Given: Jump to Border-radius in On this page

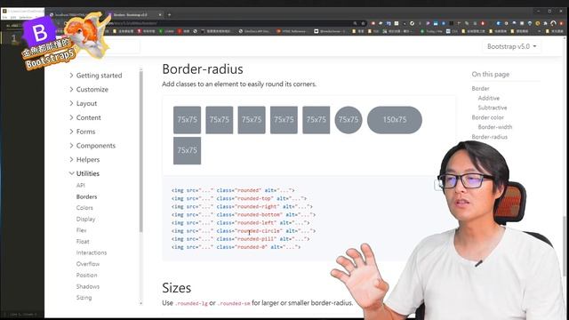Looking at the screenshot, I should (490, 137).
